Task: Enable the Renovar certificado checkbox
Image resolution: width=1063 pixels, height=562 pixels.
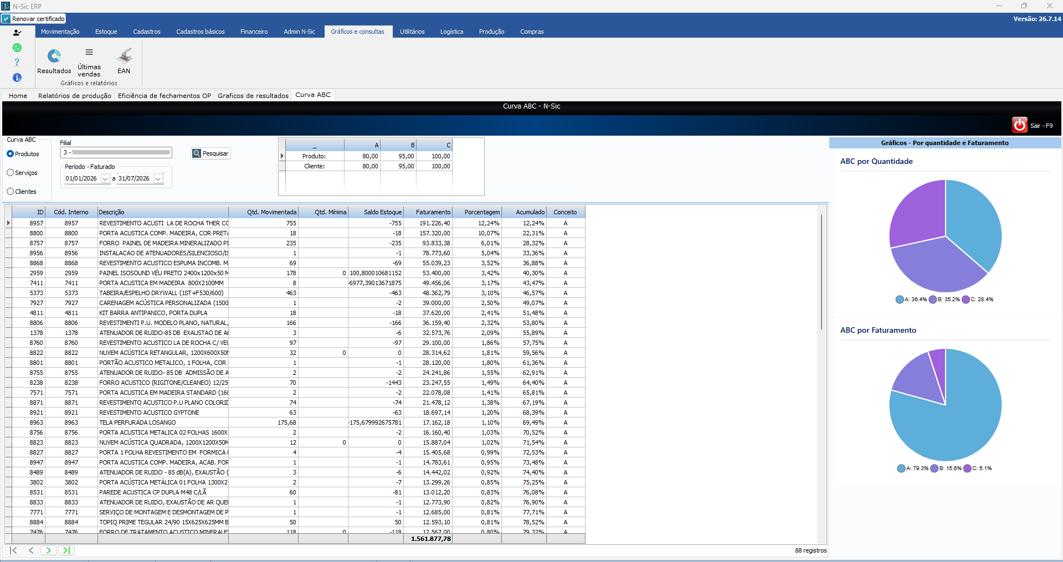Action: pyautogui.click(x=6, y=19)
